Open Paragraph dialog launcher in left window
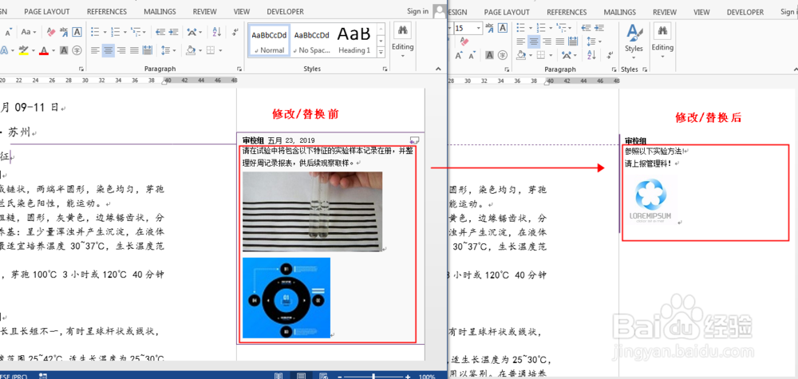 point(239,69)
